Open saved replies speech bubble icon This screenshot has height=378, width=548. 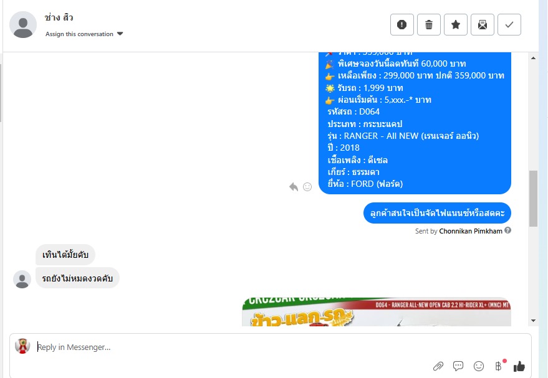(458, 366)
